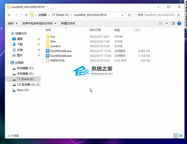187x144 pixels.
Task: Sort by 修改日期 column header
Action: tap(95, 30)
